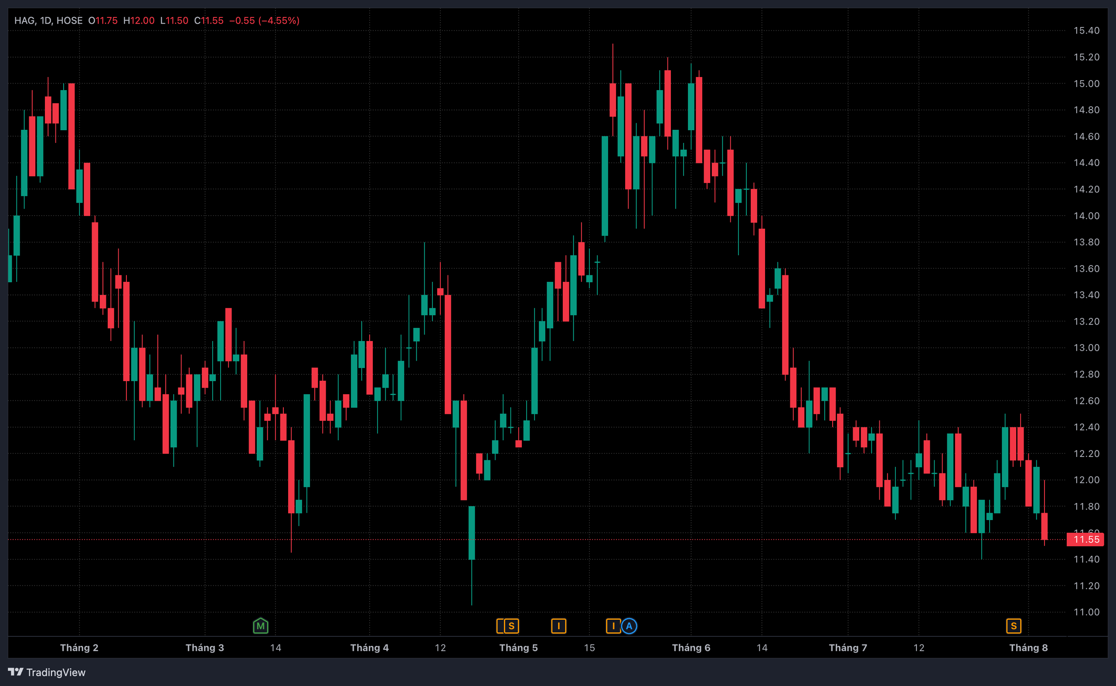Click the Tháng 5 time axis label

click(518, 647)
